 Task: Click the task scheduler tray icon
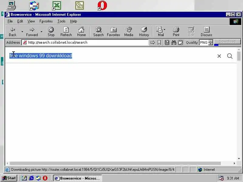tap(221, 178)
